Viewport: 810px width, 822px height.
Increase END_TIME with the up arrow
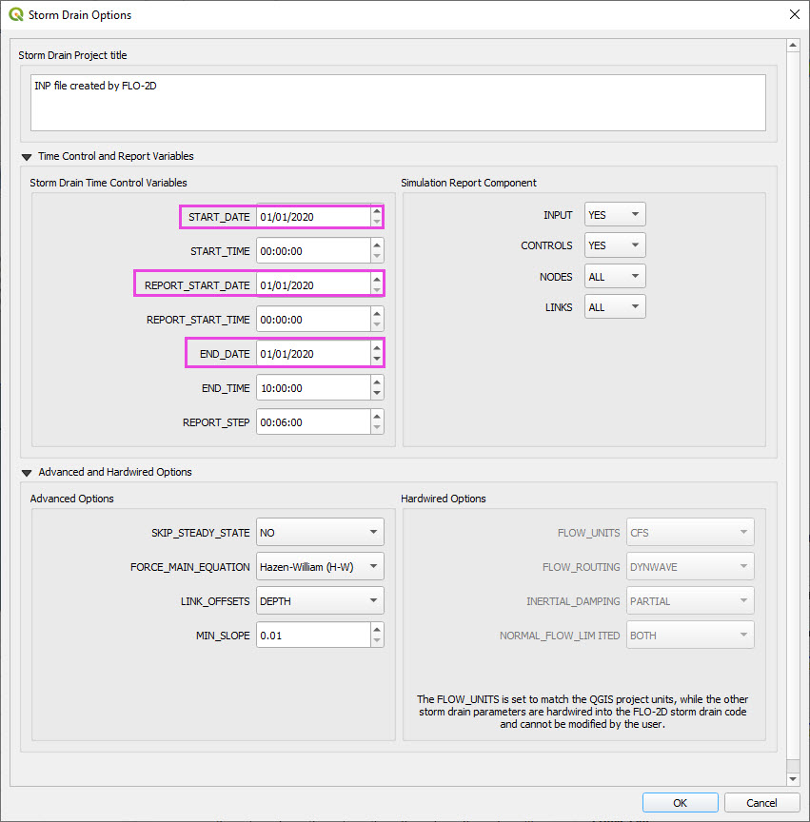tap(377, 382)
